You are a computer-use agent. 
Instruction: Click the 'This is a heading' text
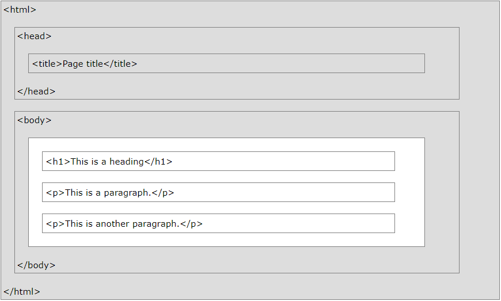tap(107, 162)
